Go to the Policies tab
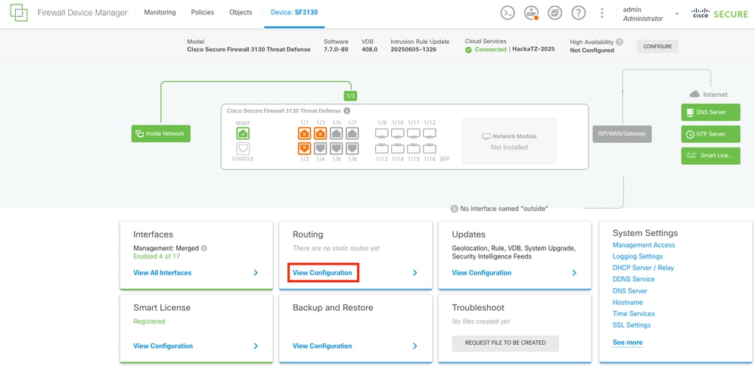This screenshot has height=366, width=755. point(202,13)
